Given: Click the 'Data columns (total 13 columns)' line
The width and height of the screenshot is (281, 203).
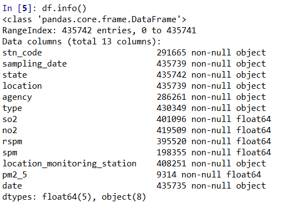Looking at the screenshot, I should [81, 42].
